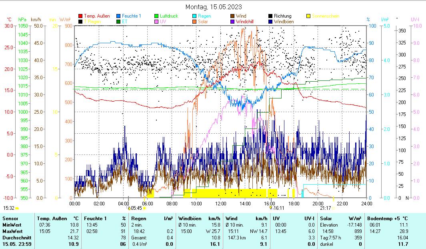Image resolution: width=426 pixels, height=249 pixels.
Task: Click the blue Feuchte 1 legend square
Action: (118, 16)
